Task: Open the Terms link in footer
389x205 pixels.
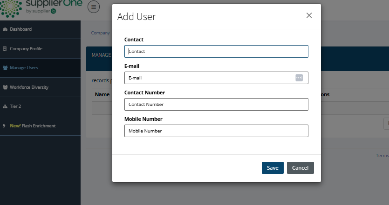Action: [x=382, y=156]
